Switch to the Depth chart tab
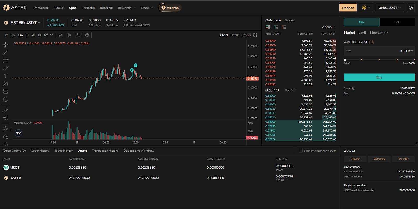The height and width of the screenshot is (209, 418). (x=235, y=35)
